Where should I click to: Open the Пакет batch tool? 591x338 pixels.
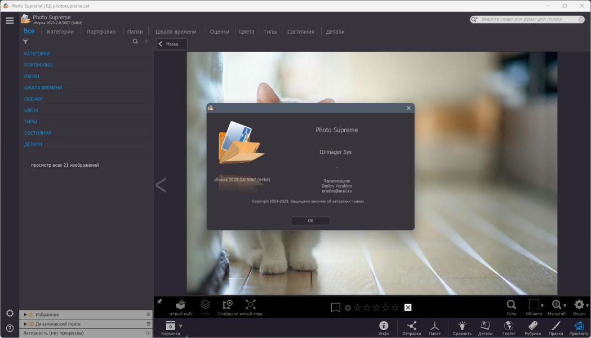click(434, 328)
